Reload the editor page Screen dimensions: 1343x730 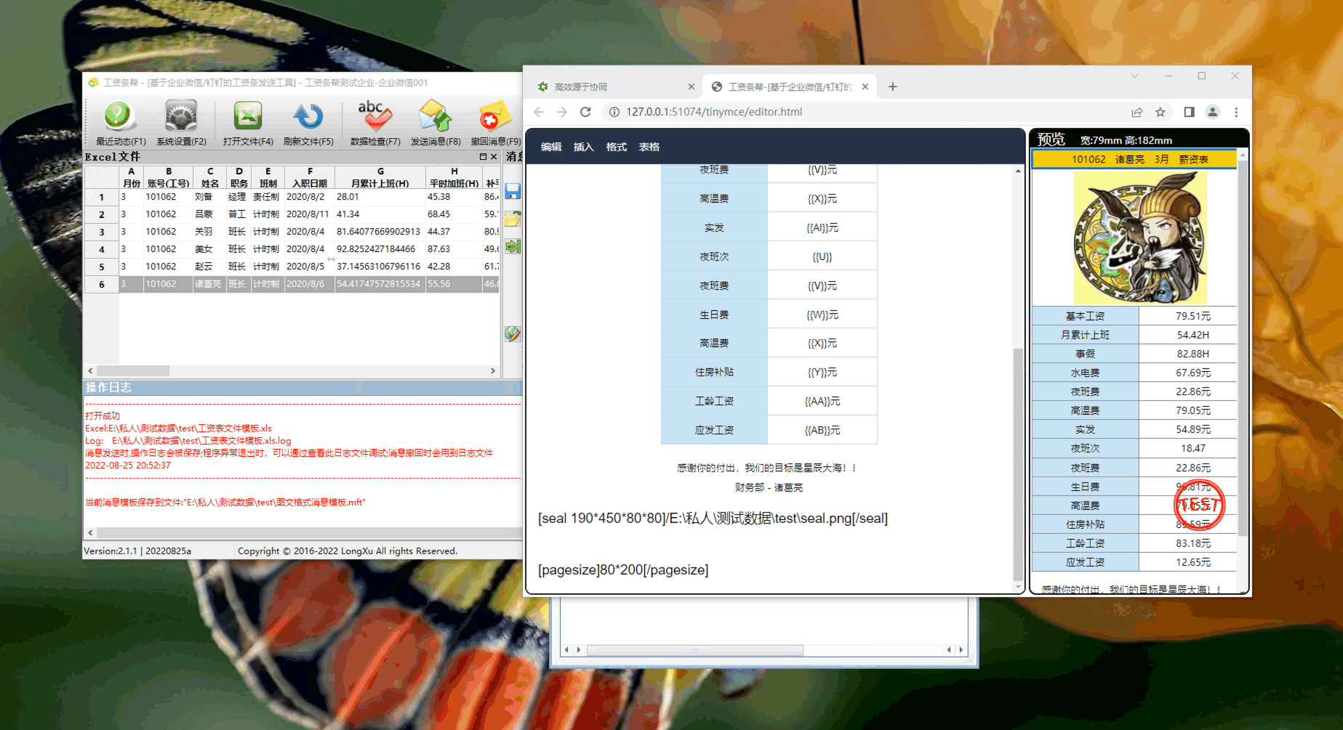point(585,112)
